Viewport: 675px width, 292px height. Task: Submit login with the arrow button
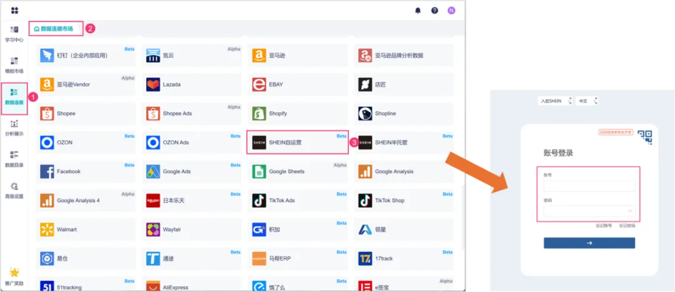tap(589, 243)
